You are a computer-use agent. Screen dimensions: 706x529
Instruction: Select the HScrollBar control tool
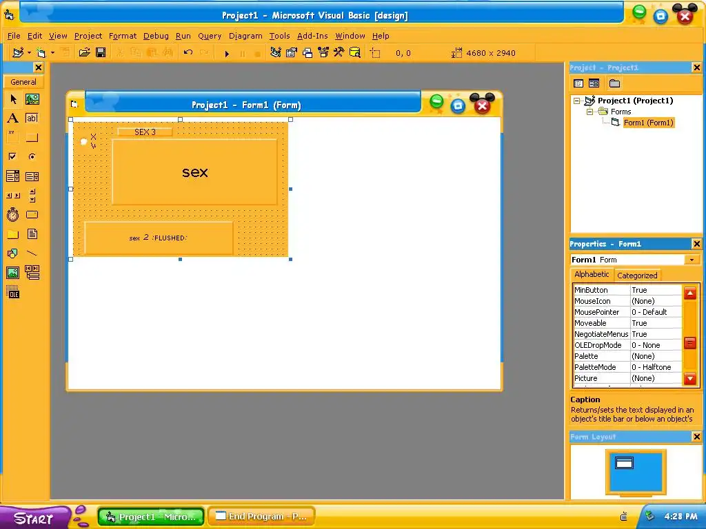(x=13, y=195)
